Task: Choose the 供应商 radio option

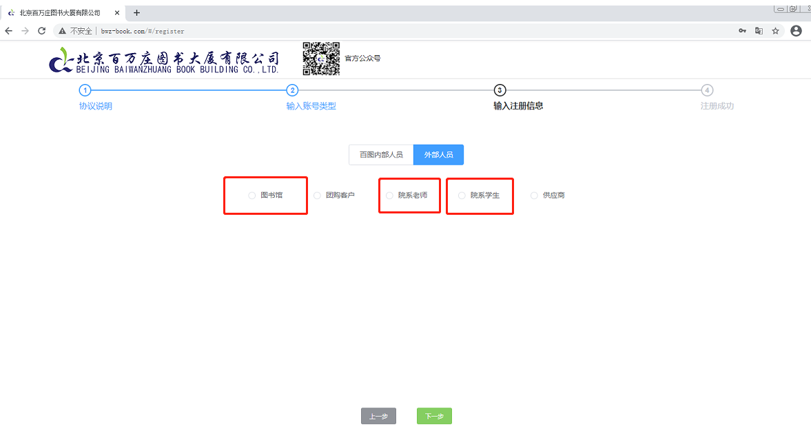Action: (x=535, y=196)
